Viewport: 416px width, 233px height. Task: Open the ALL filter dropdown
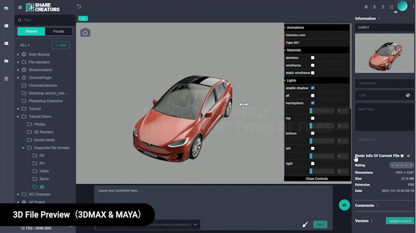(25, 45)
